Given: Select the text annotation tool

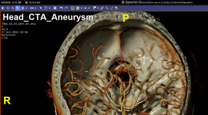Looking at the screenshot, I should pos(46,8).
